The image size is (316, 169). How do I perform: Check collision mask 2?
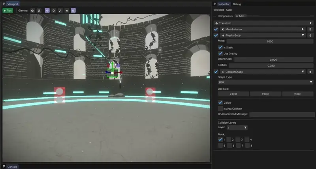coord(229,139)
